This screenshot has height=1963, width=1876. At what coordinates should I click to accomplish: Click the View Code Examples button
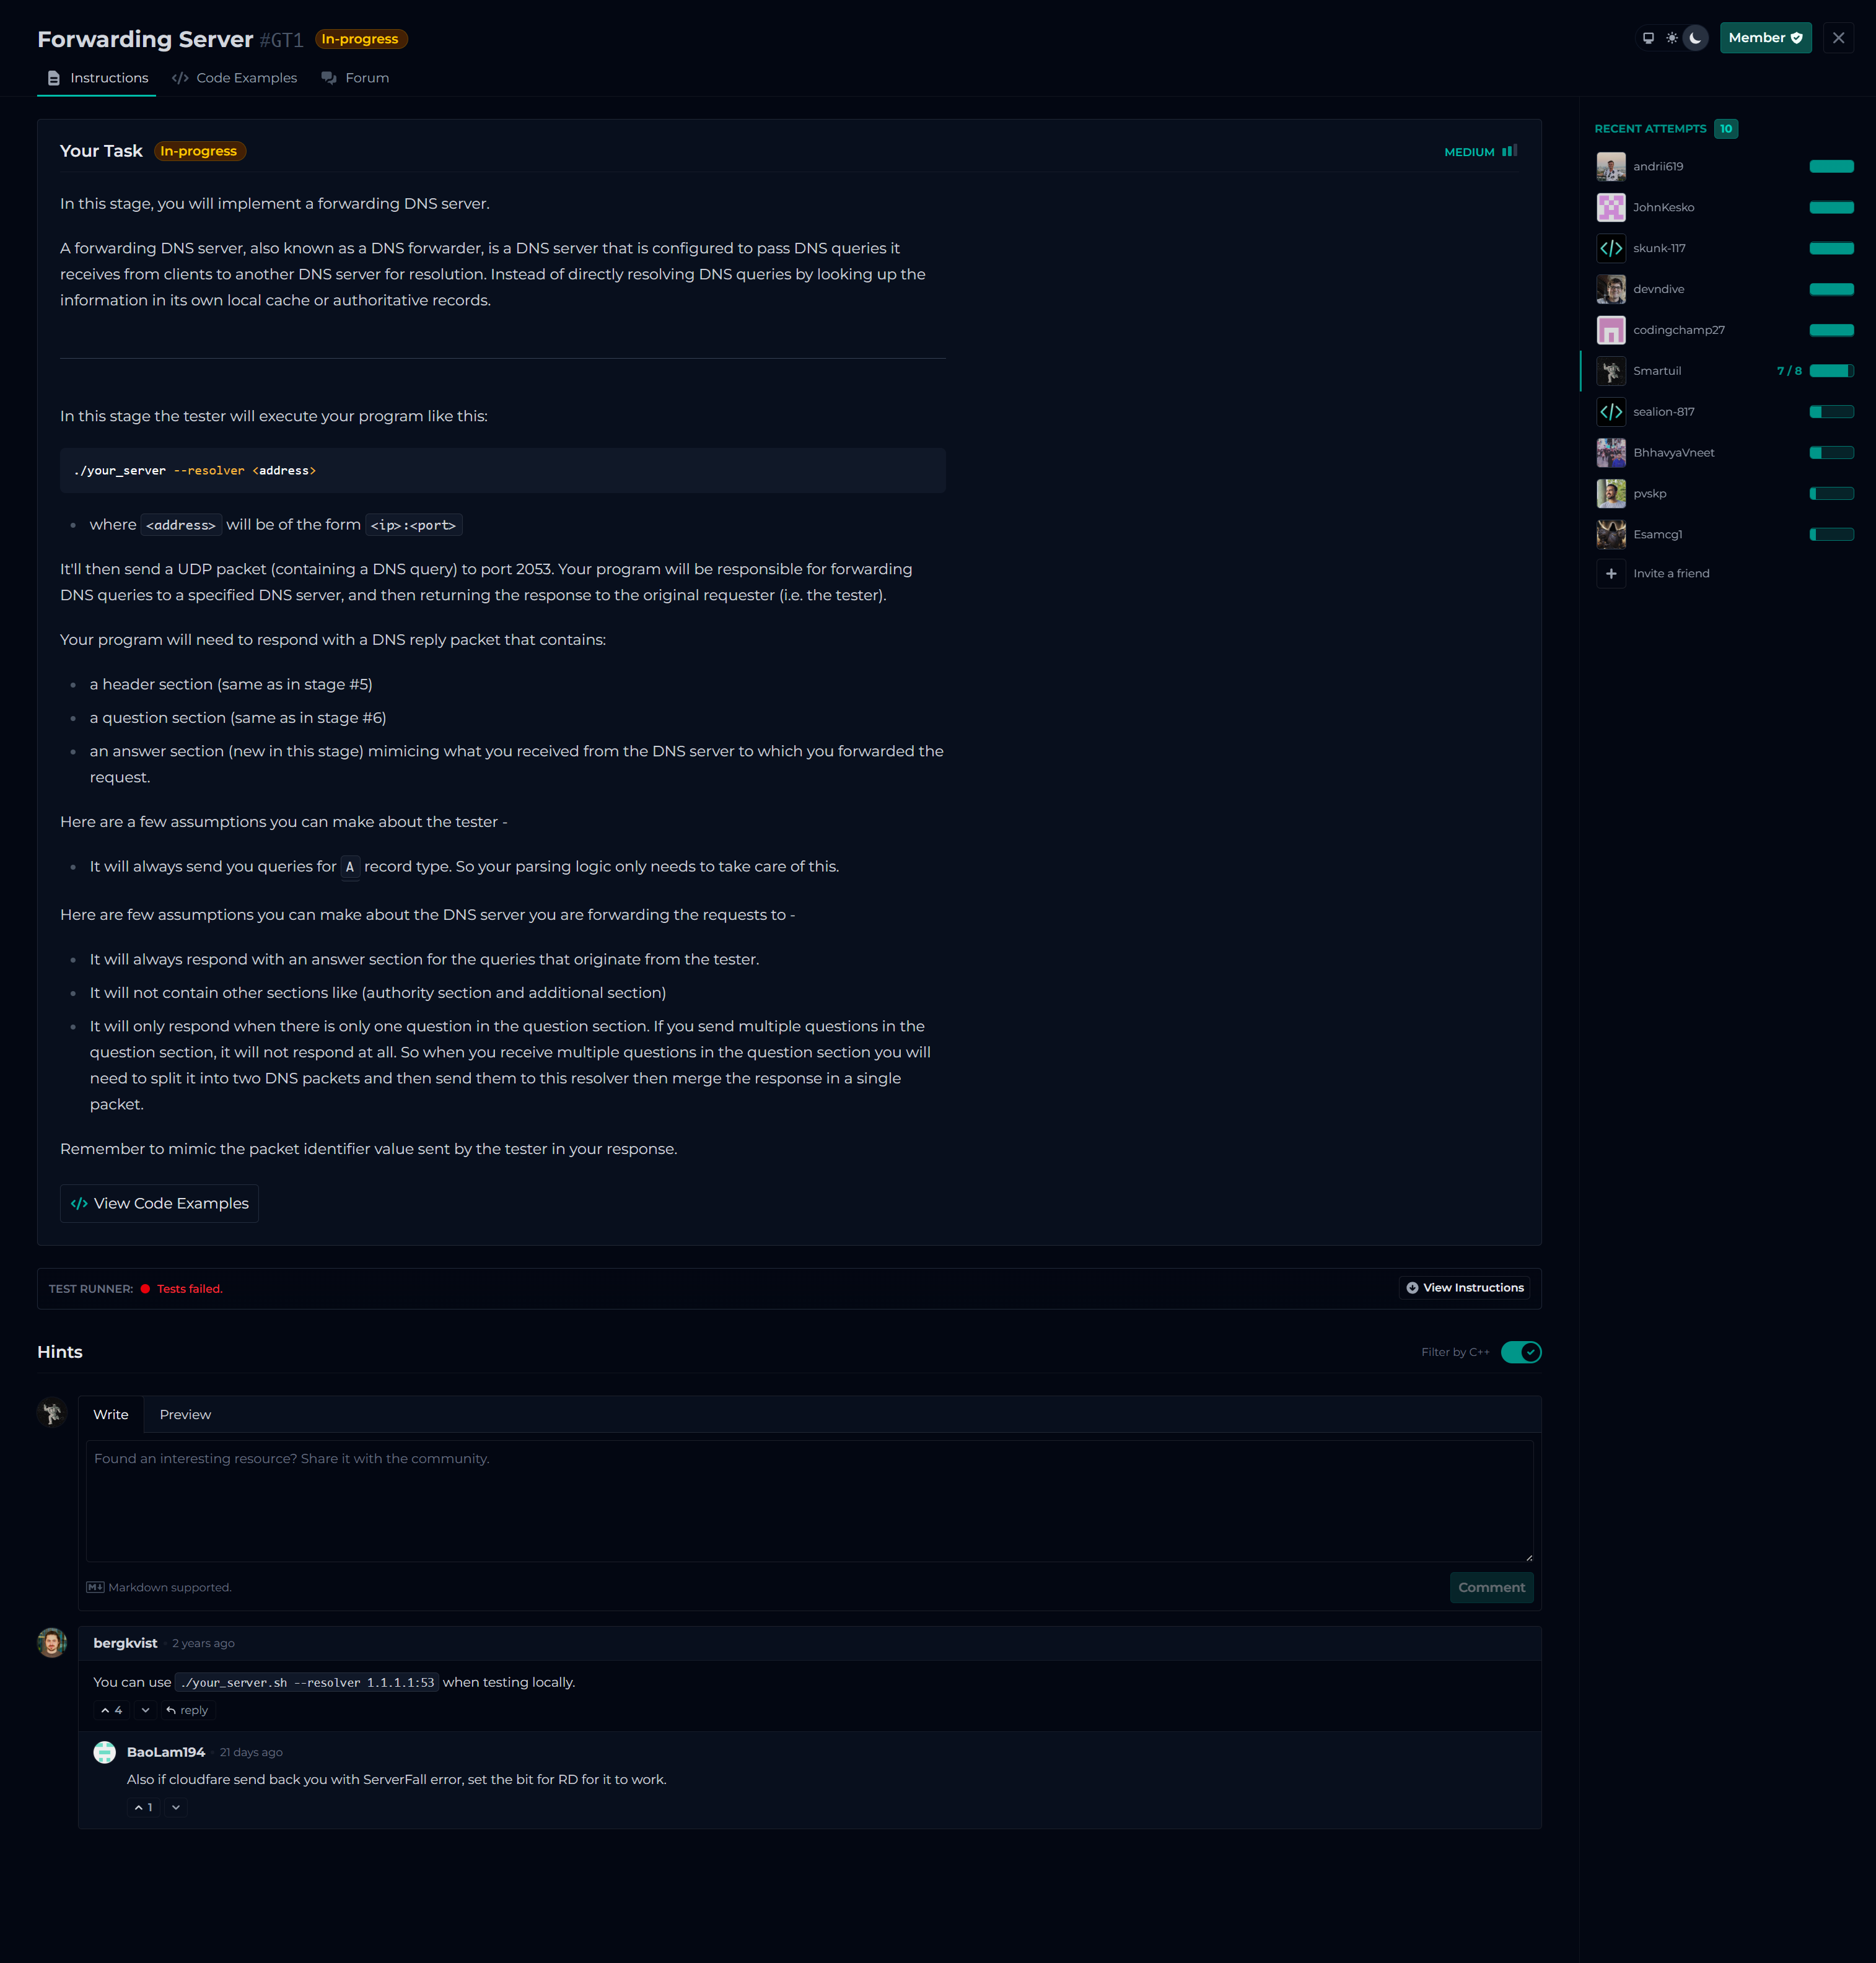(x=160, y=1203)
